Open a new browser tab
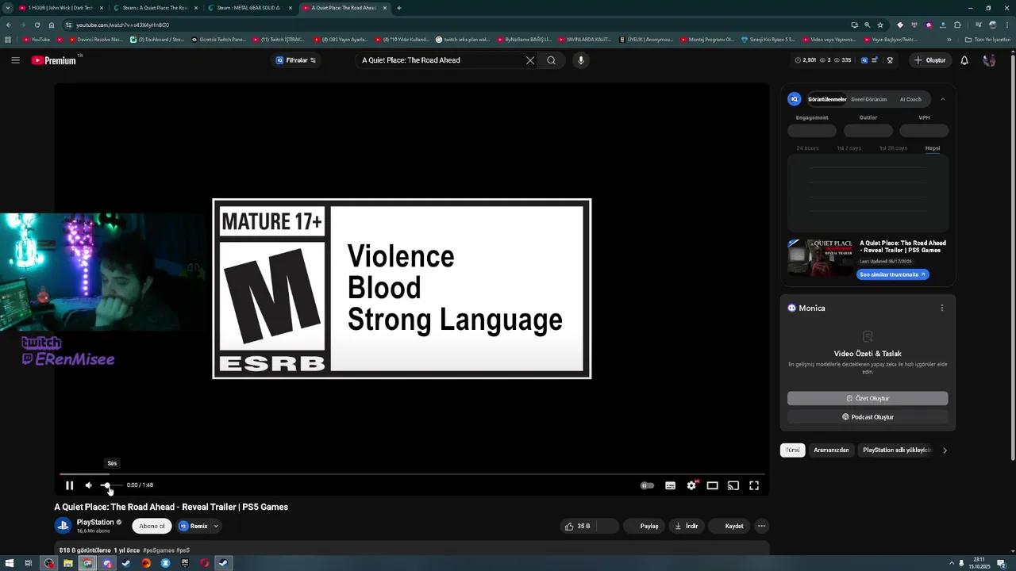Viewport: 1016px width, 571px height. (x=399, y=8)
